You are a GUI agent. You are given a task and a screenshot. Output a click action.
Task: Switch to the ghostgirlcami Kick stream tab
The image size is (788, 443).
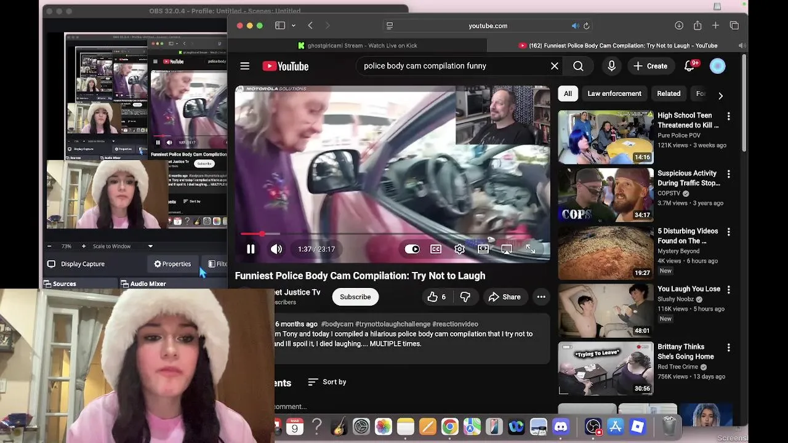(357, 46)
